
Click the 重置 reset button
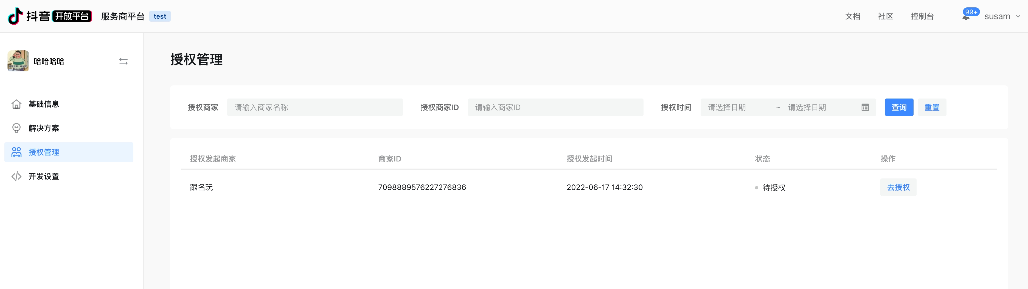tap(931, 108)
